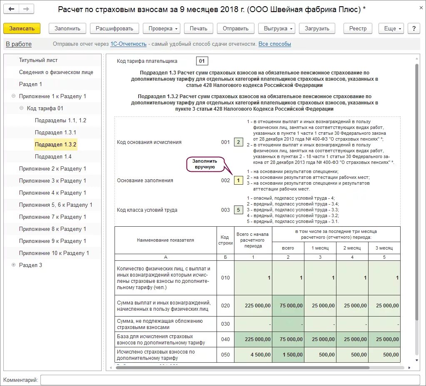Click the horizontal scrollbar of the report

pos(243,368)
